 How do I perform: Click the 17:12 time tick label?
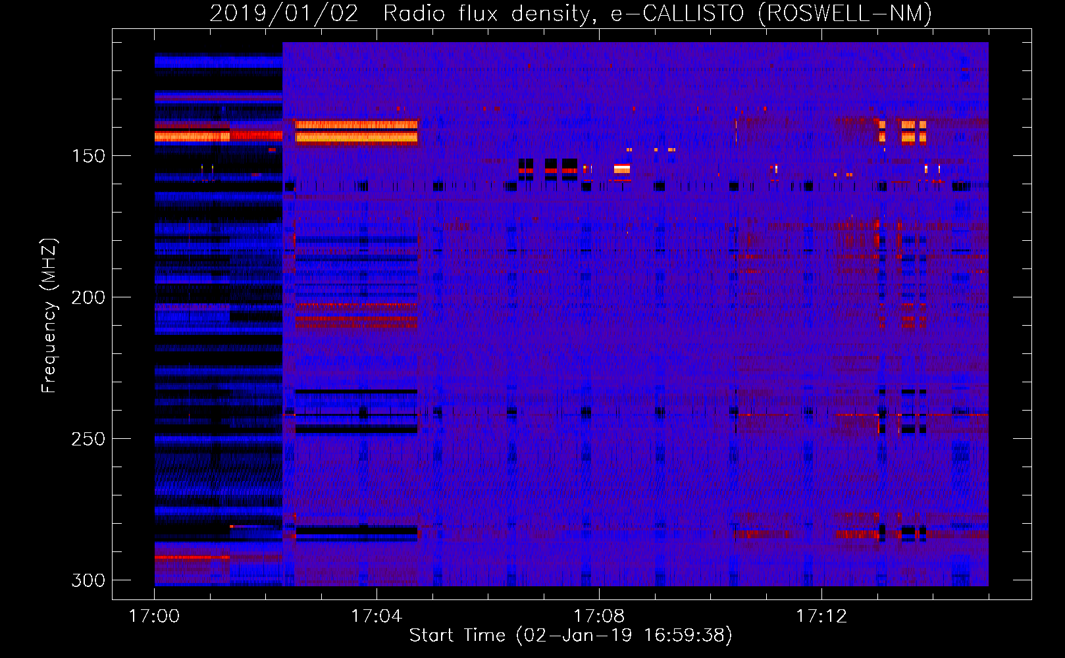tap(821, 617)
